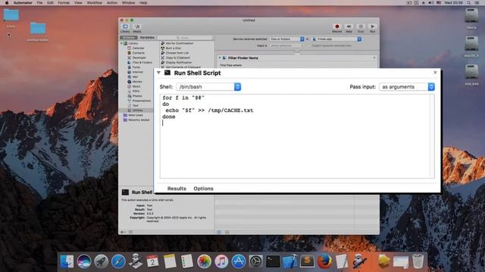Open System Preferences from the Dock

[x=256, y=261]
